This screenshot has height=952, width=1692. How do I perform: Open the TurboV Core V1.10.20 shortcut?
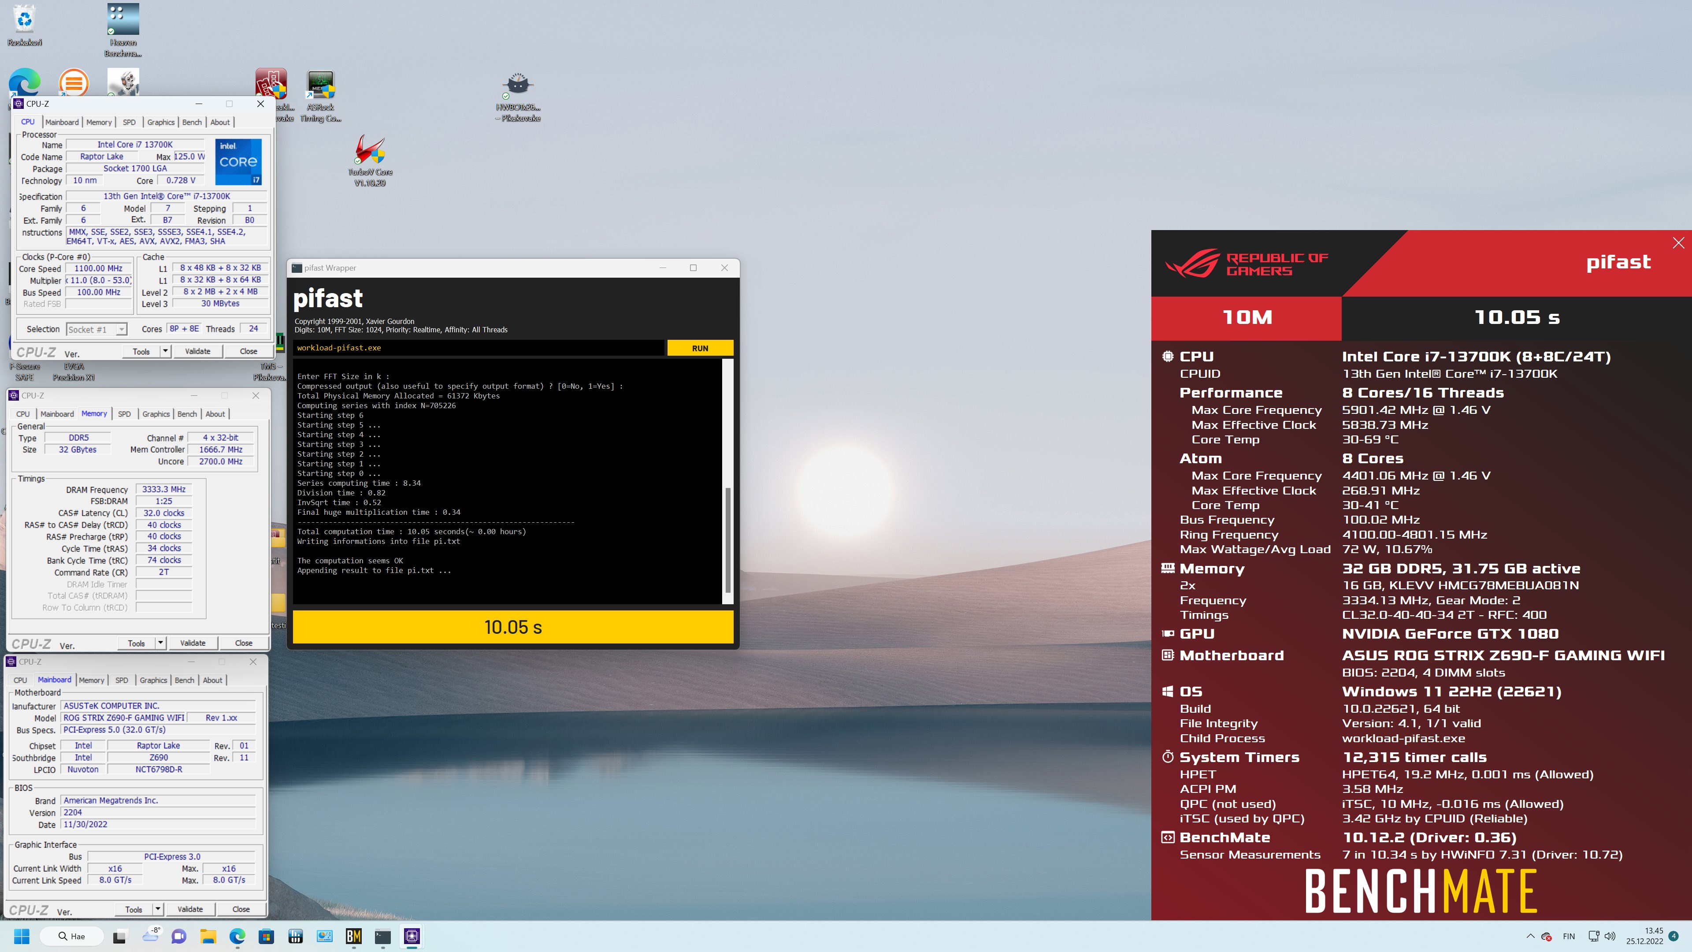370,161
